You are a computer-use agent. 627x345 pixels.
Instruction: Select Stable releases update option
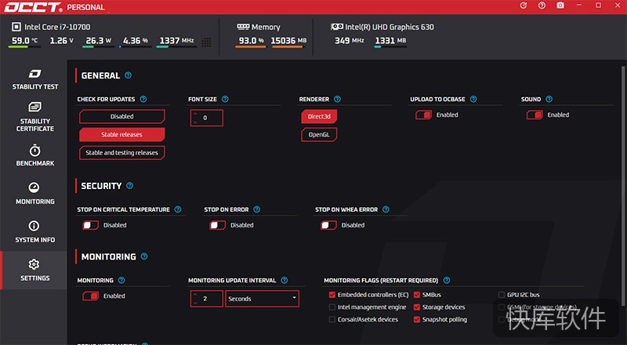(122, 135)
